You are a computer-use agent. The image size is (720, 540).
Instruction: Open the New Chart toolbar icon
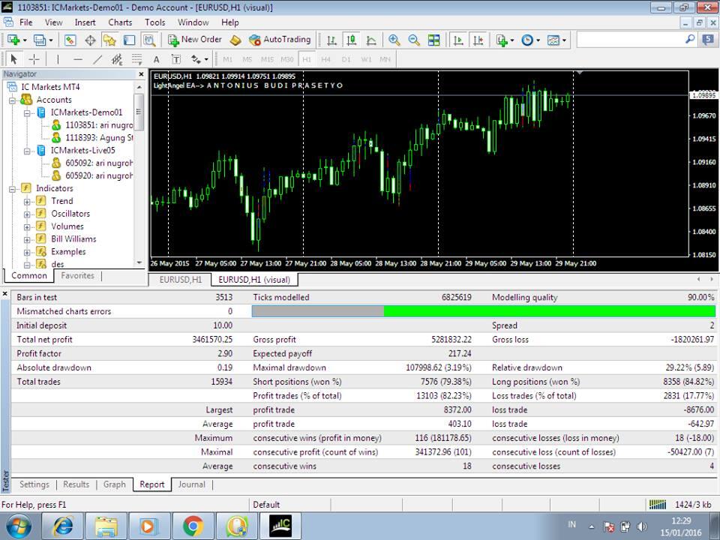[13, 40]
